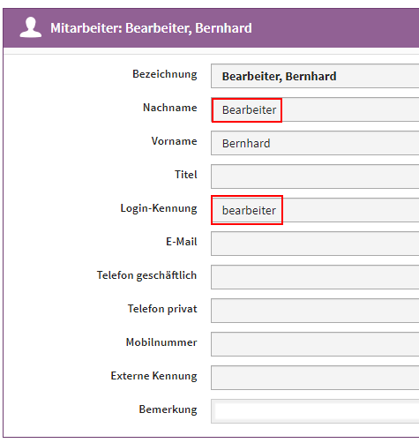Click the Telefon privat input
This screenshot has height=443, width=419.
pyautogui.click(x=315, y=311)
